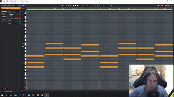This screenshot has height=97, width=174.
Task: Select the first C4 note in piano roll
Action: pyautogui.click(x=54, y=43)
